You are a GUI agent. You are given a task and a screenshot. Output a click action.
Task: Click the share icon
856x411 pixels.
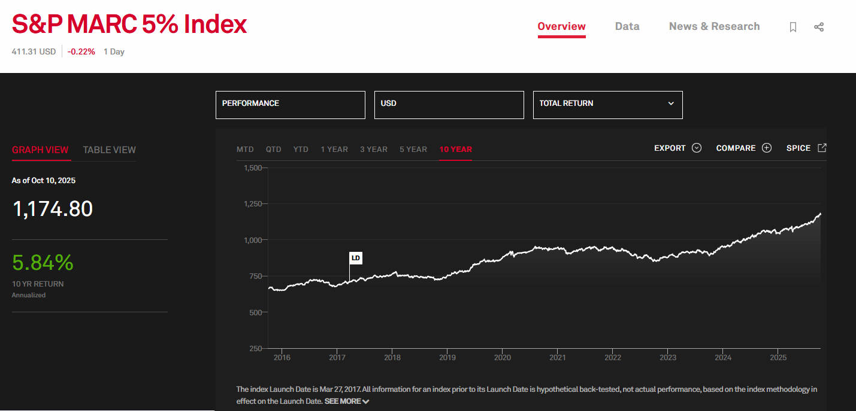coord(819,27)
